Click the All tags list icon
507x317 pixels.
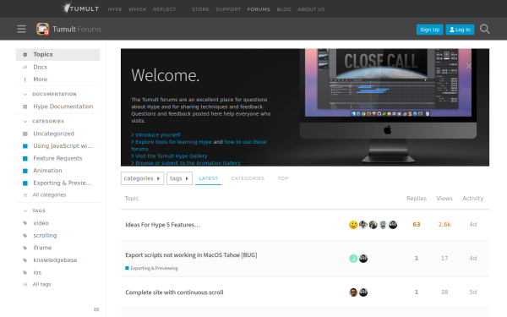(x=25, y=285)
